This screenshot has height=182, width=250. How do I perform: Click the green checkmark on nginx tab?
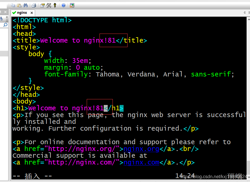pos(14,12)
